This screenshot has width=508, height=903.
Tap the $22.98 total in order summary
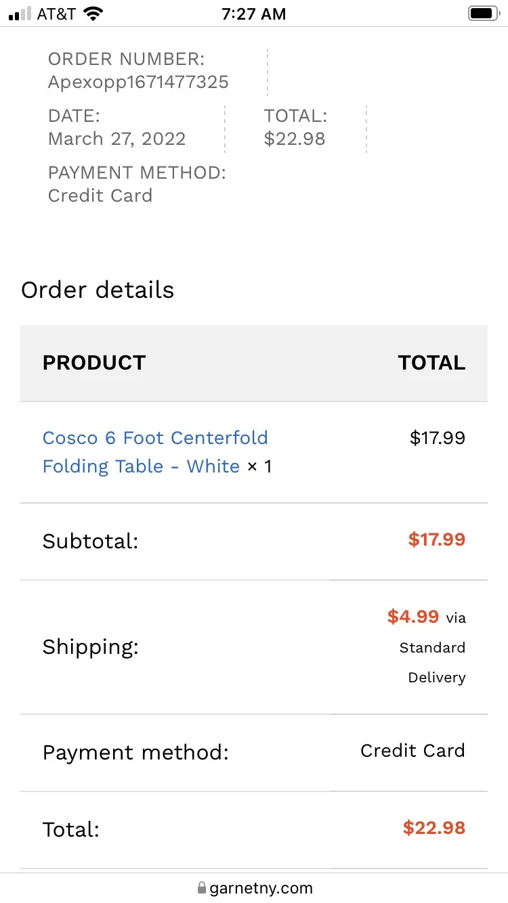pos(295,139)
